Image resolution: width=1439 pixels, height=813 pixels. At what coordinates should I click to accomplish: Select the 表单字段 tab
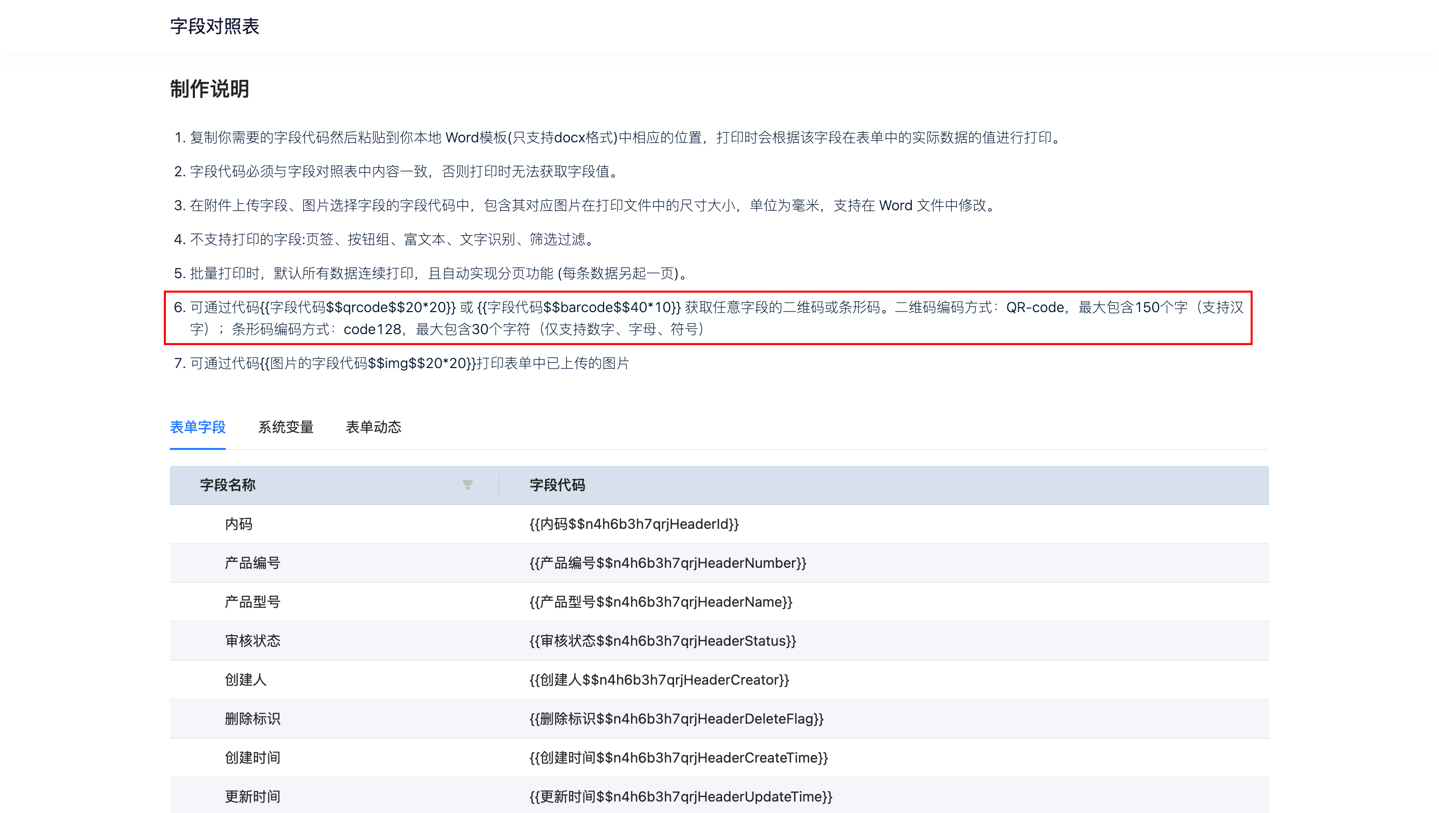pos(198,427)
